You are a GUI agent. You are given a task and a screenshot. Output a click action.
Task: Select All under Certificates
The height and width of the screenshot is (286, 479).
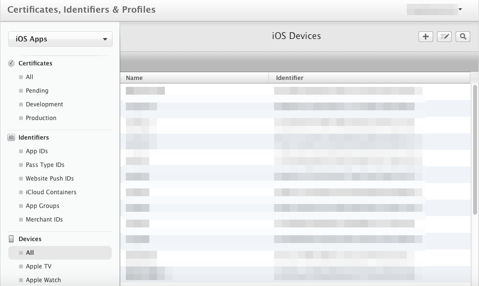click(30, 77)
